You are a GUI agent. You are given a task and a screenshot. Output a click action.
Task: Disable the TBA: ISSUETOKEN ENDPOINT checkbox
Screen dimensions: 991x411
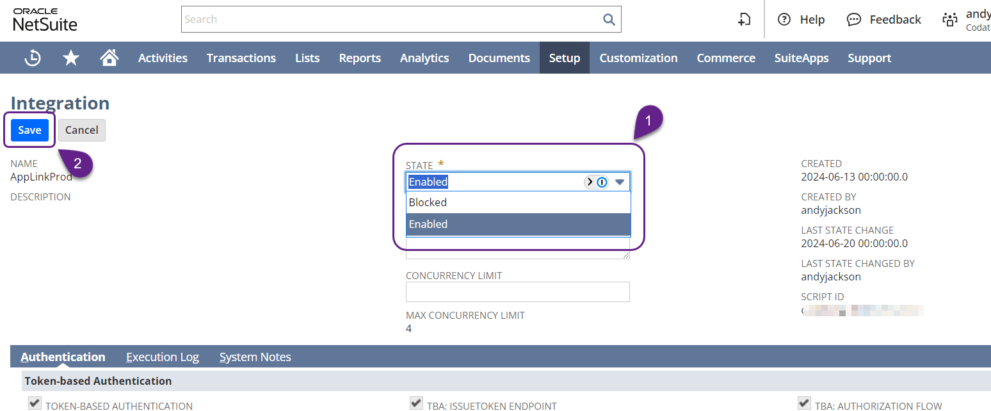pyautogui.click(x=416, y=402)
